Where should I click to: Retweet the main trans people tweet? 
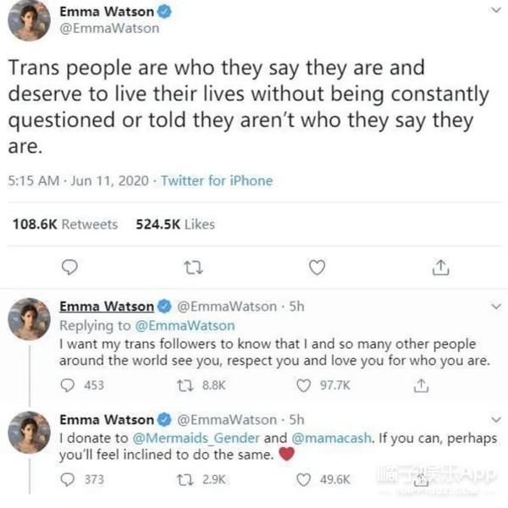194,268
